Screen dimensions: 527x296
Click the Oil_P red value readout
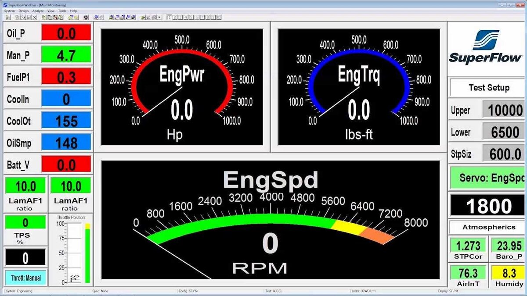[x=66, y=33]
